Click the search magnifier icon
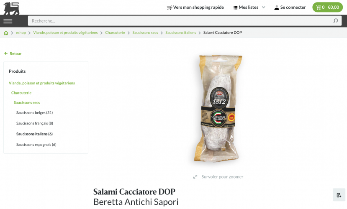Viewport: 347px width, 209px height. pos(336,21)
